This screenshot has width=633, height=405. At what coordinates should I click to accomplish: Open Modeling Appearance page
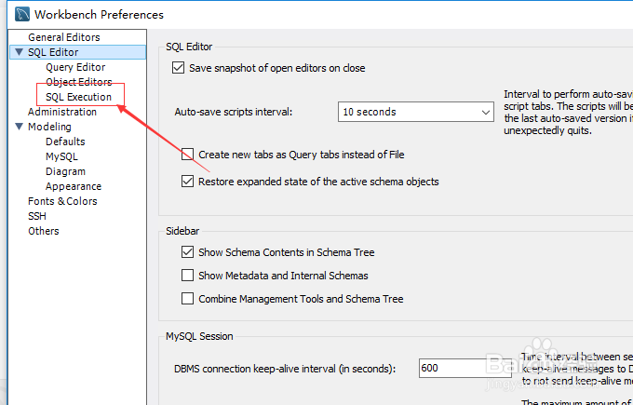74,186
